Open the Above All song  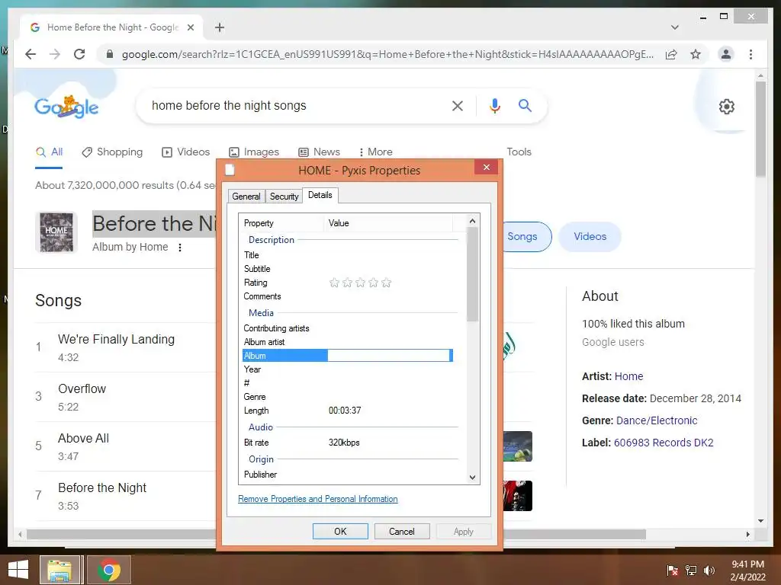tap(83, 438)
